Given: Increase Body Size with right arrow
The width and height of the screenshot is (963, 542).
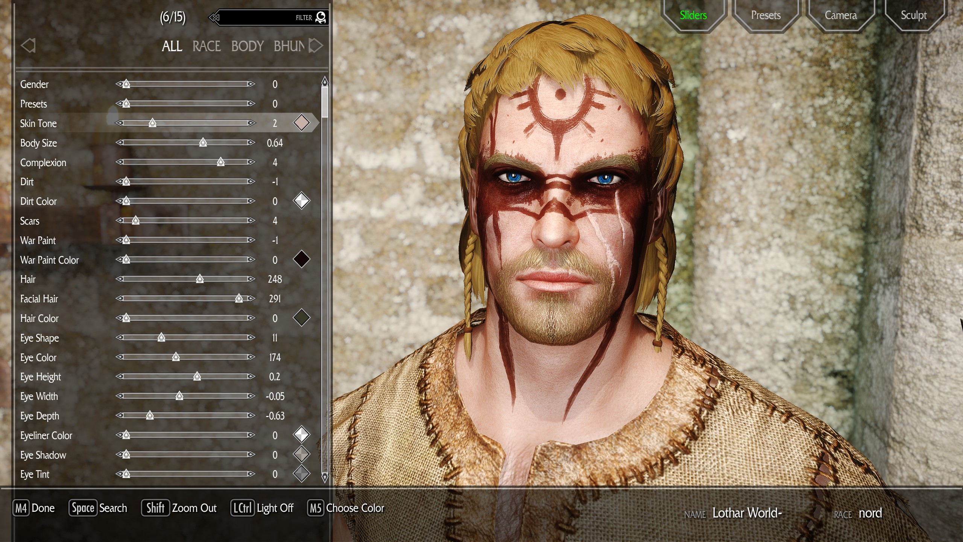Looking at the screenshot, I should tap(251, 142).
